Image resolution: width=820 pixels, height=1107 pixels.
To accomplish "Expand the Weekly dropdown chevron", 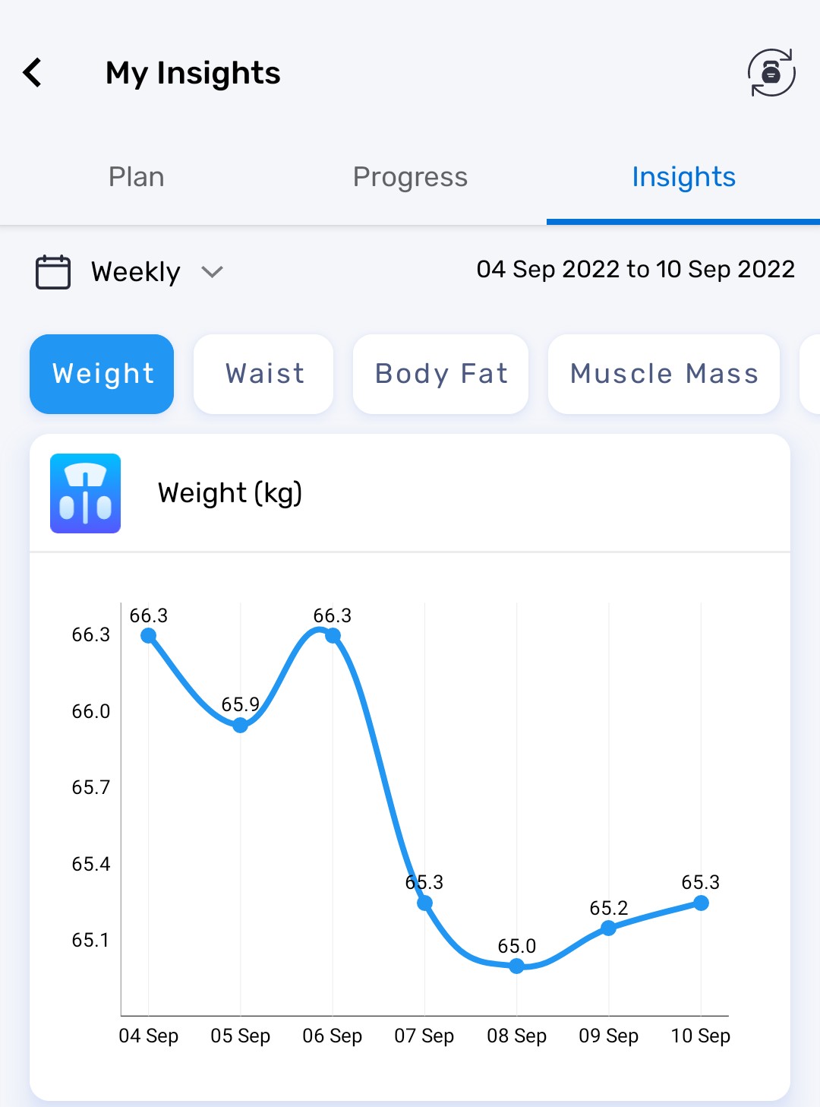I will click(x=213, y=271).
